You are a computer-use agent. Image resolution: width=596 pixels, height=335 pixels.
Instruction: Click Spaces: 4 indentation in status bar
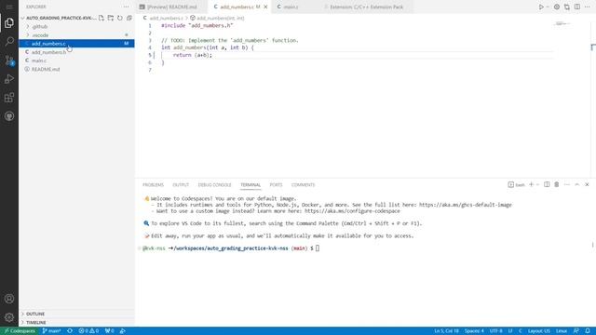474,331
